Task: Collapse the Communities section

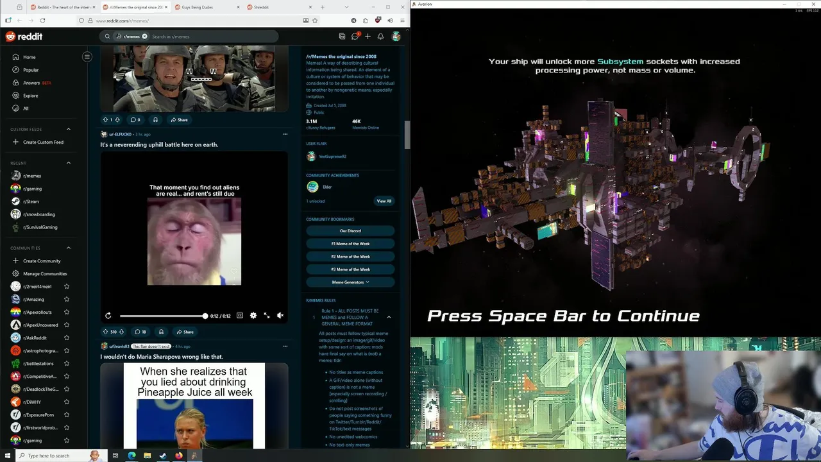Action: (x=69, y=248)
